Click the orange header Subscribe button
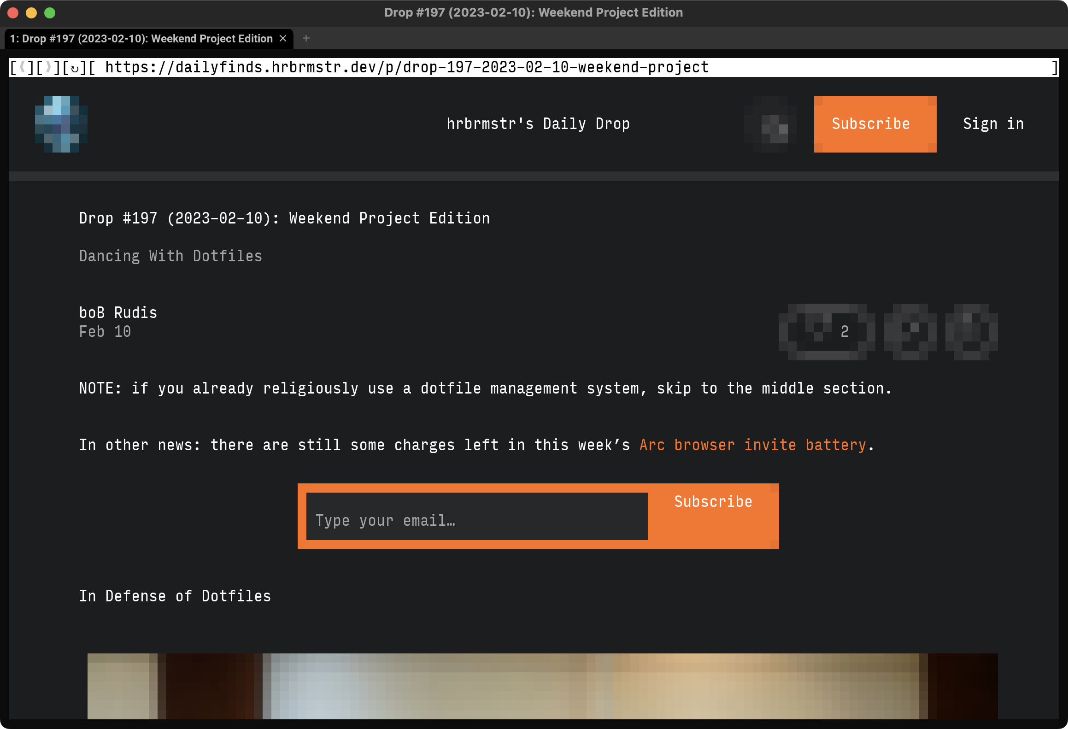The width and height of the screenshot is (1068, 729). pos(874,124)
